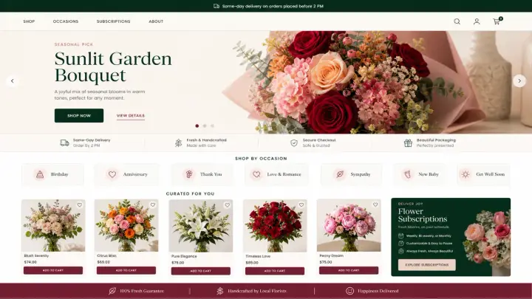Choose the Thank You occasion label
Viewport: 532px width, 299px height.
[x=211, y=174]
